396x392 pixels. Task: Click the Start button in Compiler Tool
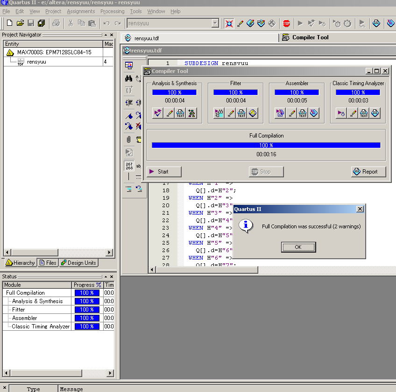164,172
